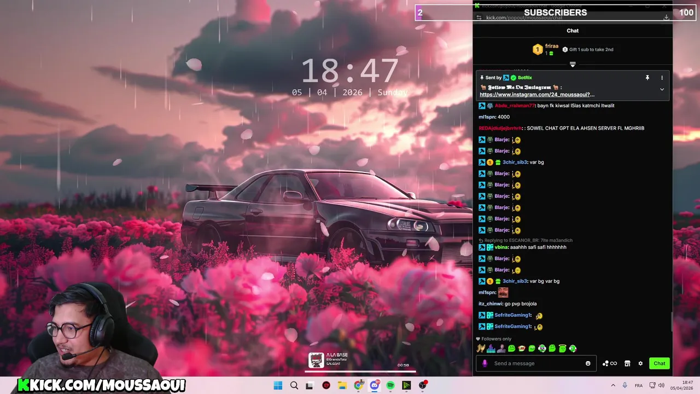
Task: Click username itz_chinwi in chat
Action: click(x=491, y=304)
